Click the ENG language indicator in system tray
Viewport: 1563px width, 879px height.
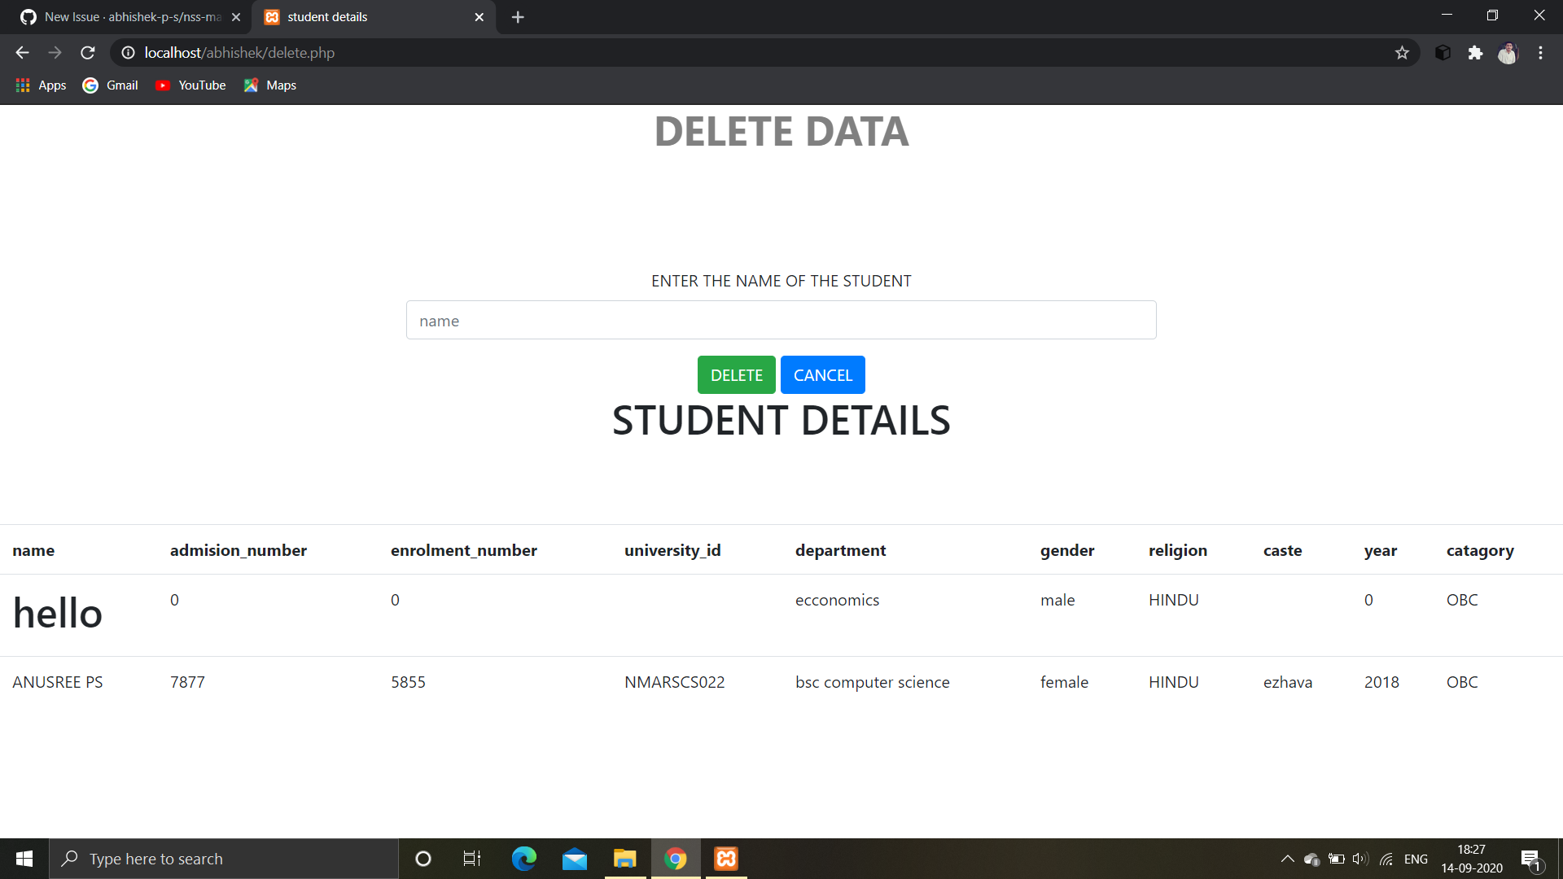coord(1416,858)
